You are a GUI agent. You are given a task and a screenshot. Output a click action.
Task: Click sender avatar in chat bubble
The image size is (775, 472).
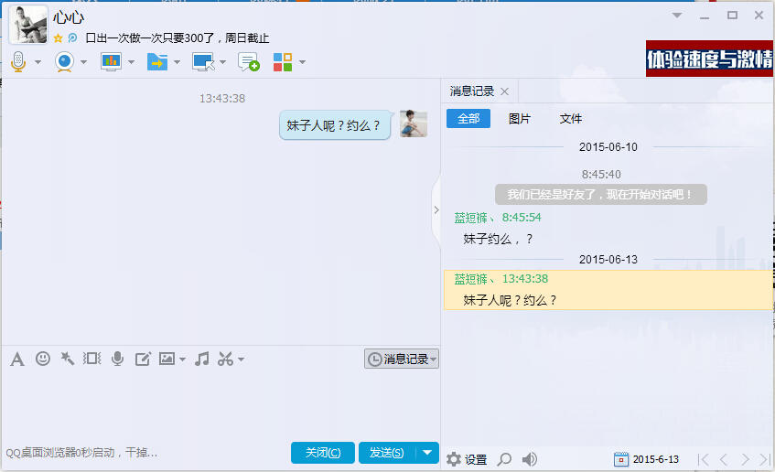coord(414,123)
